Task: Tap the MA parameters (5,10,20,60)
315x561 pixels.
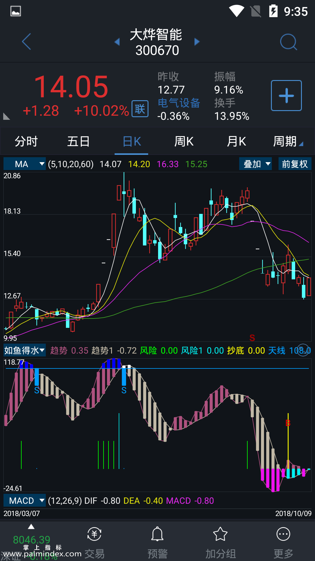Action: 71,164
